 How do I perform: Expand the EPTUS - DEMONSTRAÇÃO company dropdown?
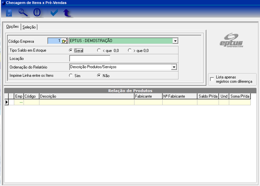[175, 41]
